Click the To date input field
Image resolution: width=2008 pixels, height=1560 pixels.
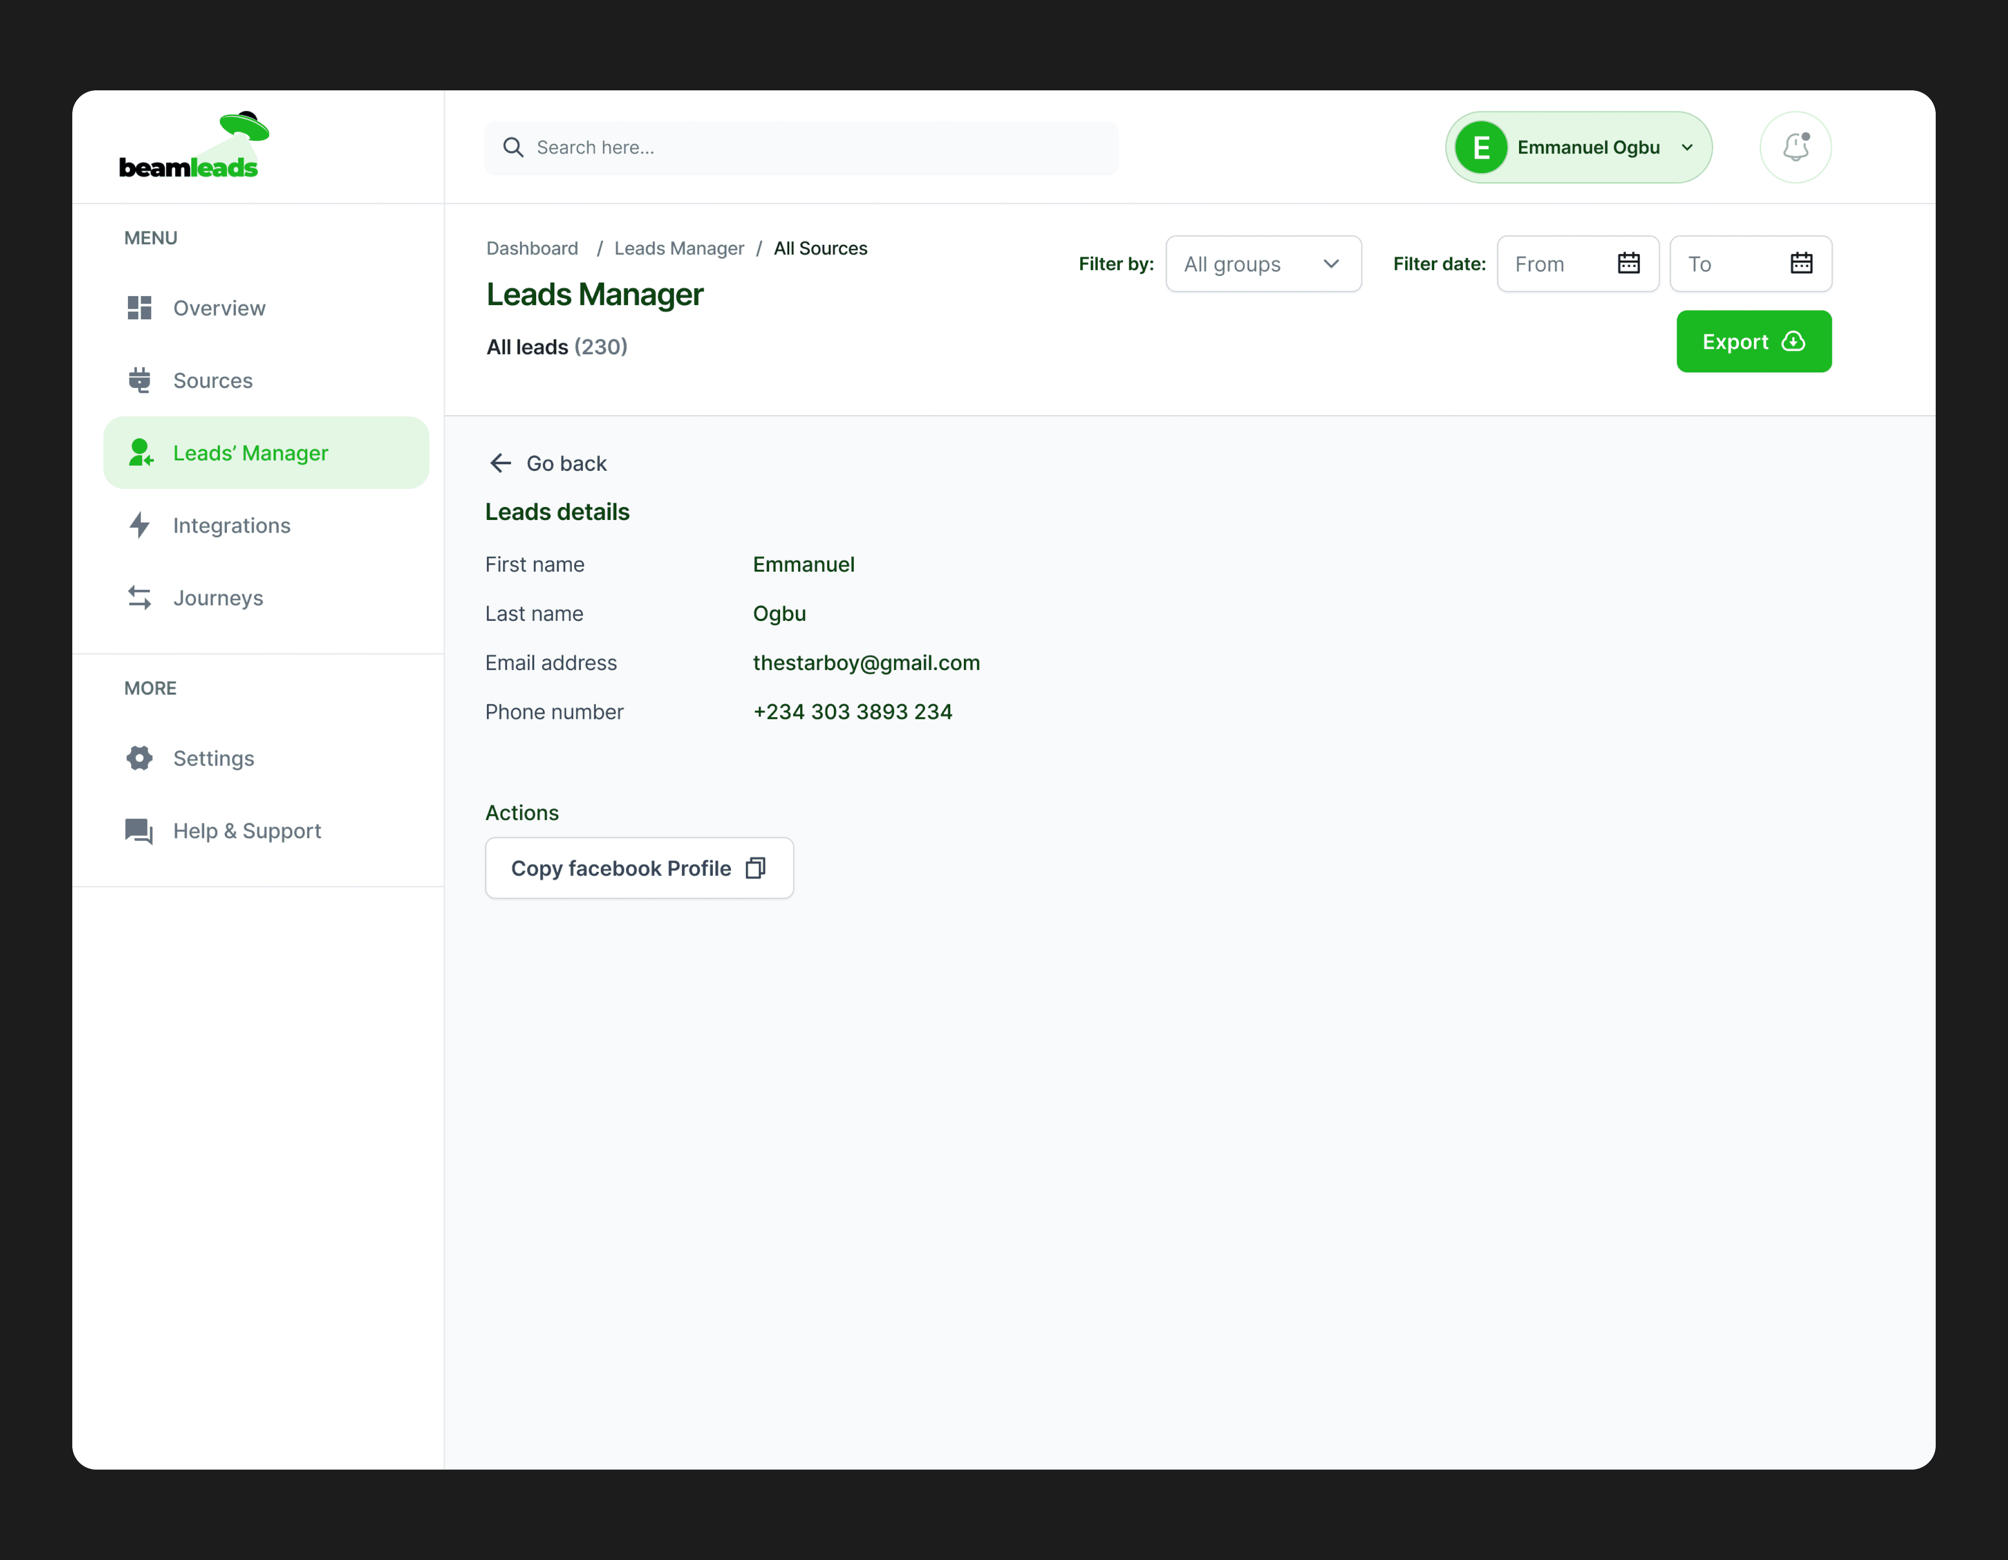click(1749, 264)
